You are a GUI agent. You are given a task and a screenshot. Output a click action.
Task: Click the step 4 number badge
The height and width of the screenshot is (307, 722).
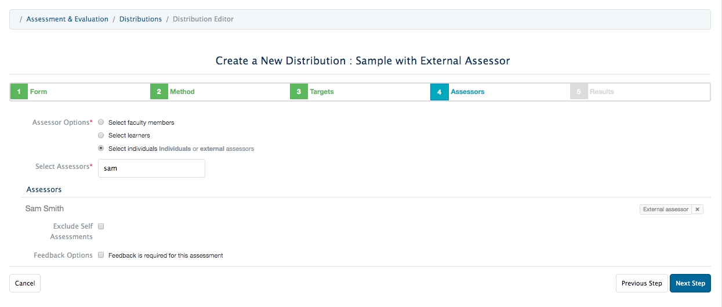click(x=439, y=92)
